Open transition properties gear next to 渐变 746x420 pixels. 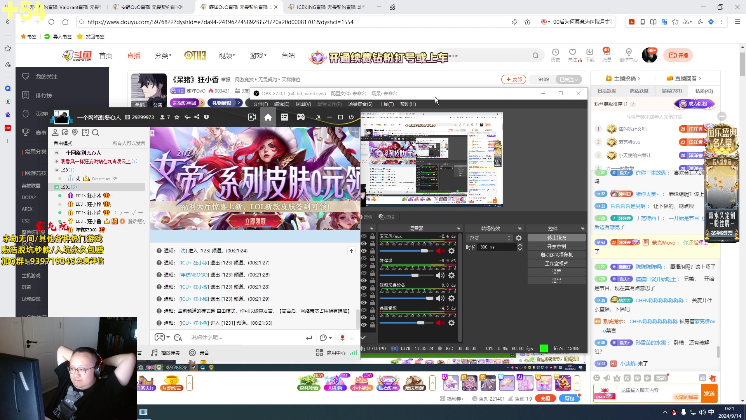[519, 238]
